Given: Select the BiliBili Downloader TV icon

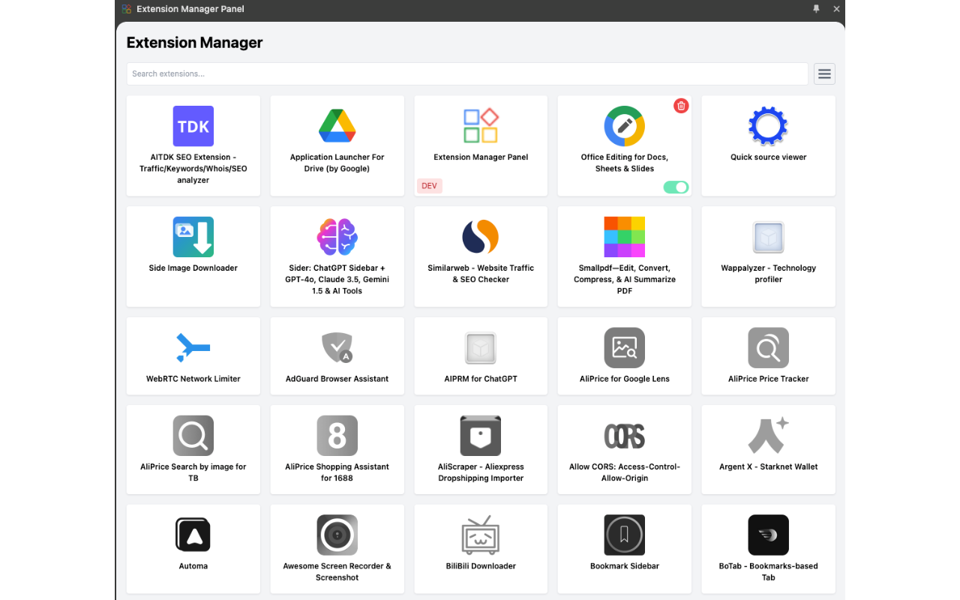Looking at the screenshot, I should 481,535.
